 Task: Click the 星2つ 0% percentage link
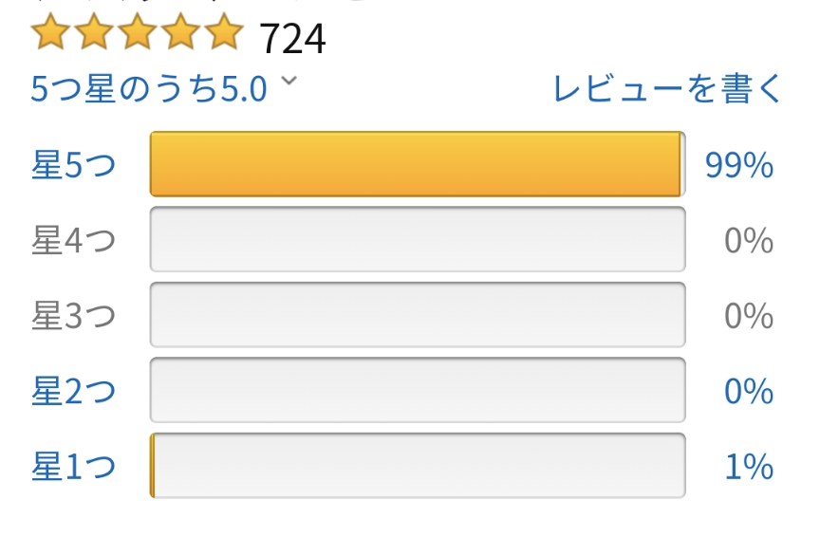(x=749, y=391)
